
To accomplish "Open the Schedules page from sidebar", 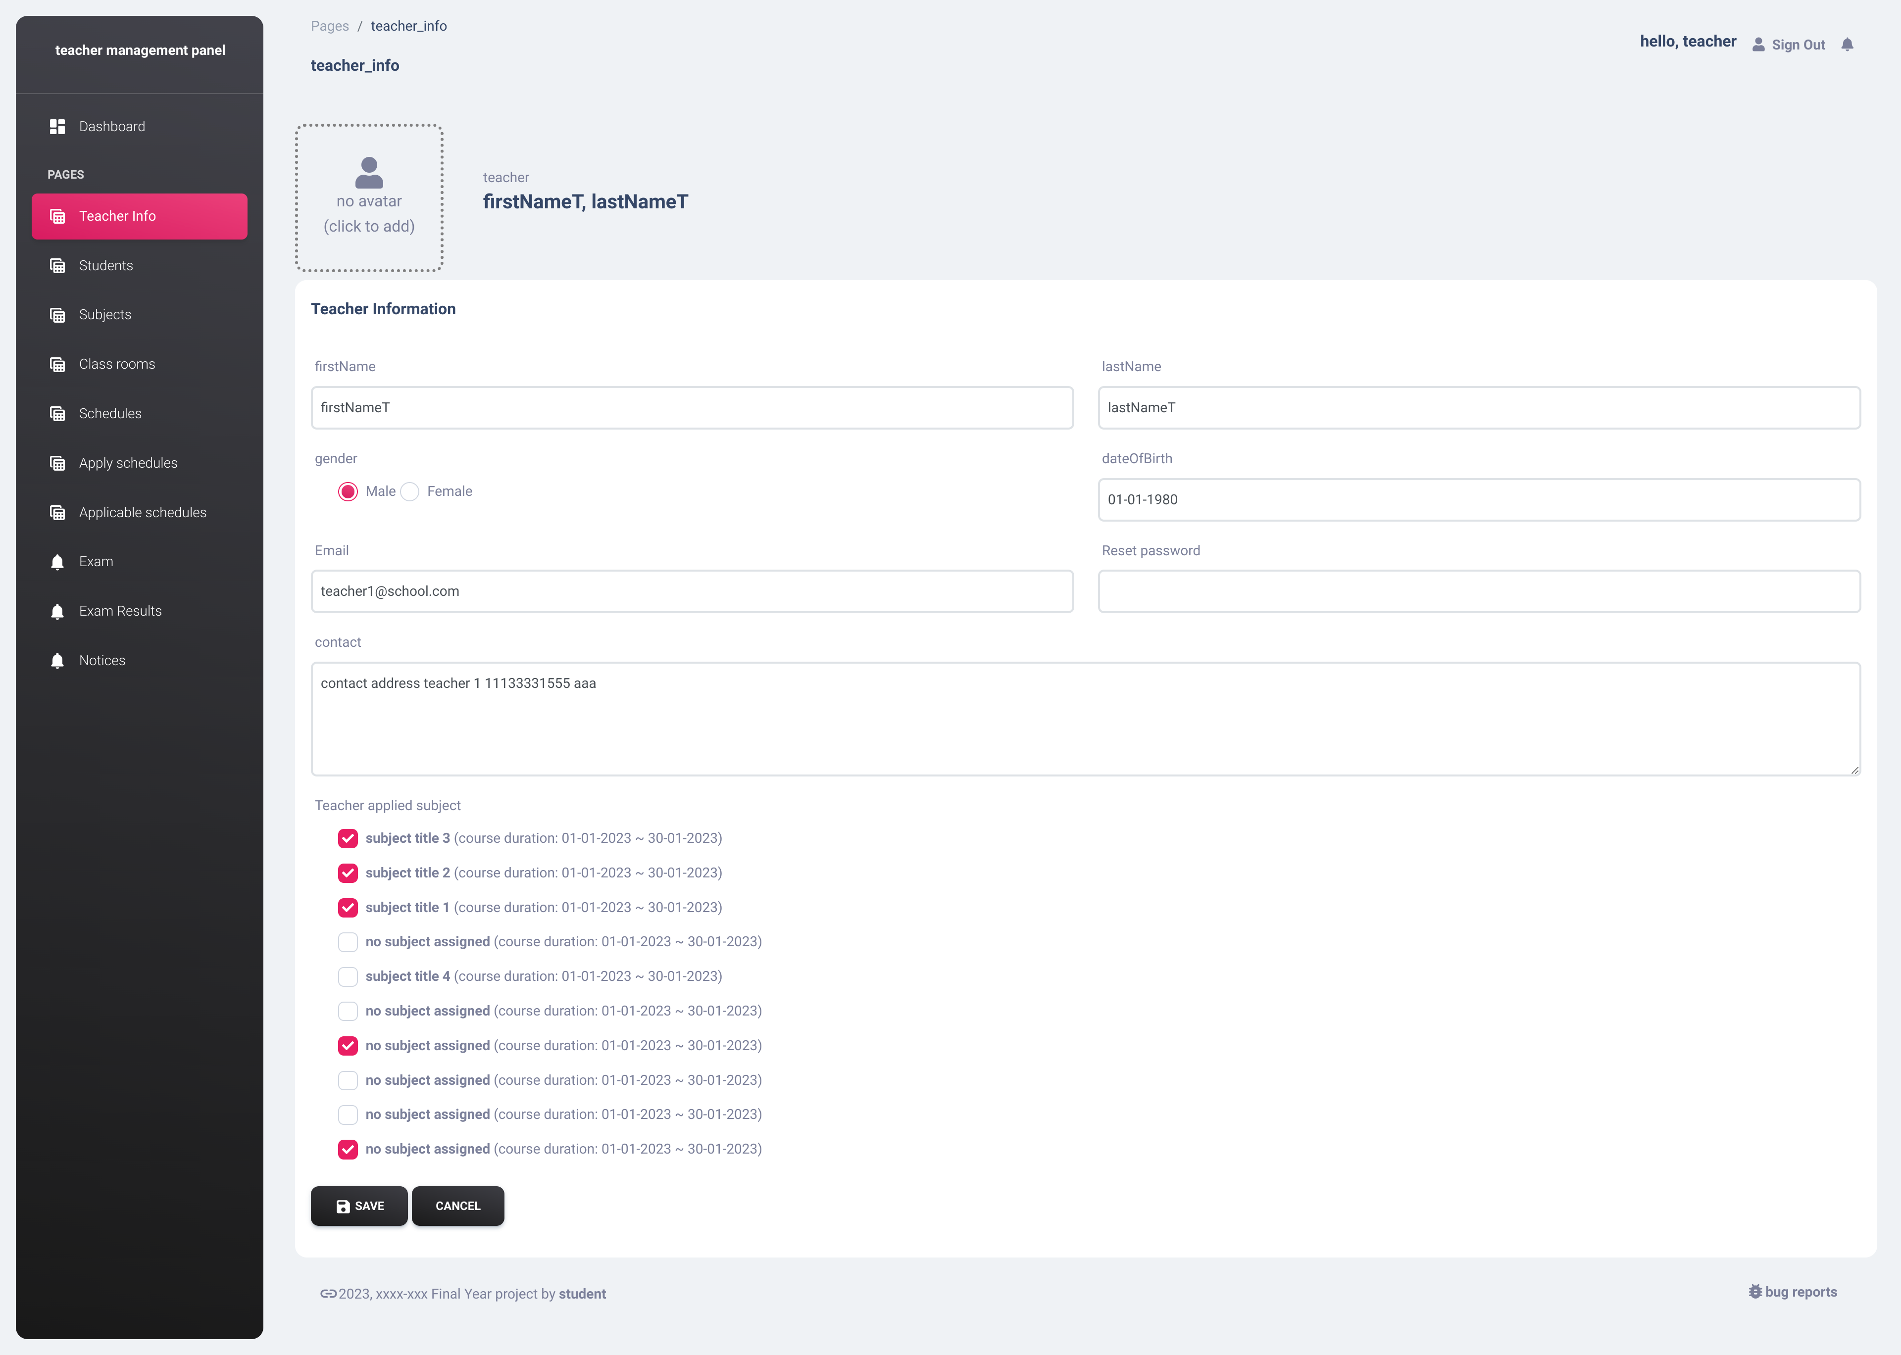I will coord(110,414).
